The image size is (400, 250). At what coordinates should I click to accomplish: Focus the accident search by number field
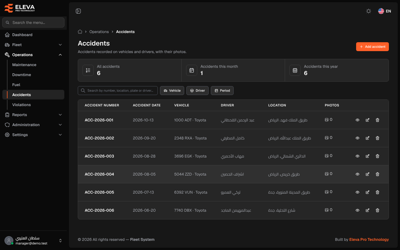coord(118,91)
